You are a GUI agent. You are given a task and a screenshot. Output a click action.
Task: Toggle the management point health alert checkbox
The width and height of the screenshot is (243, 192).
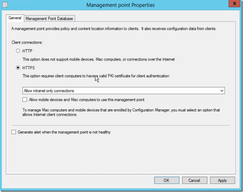13,132
